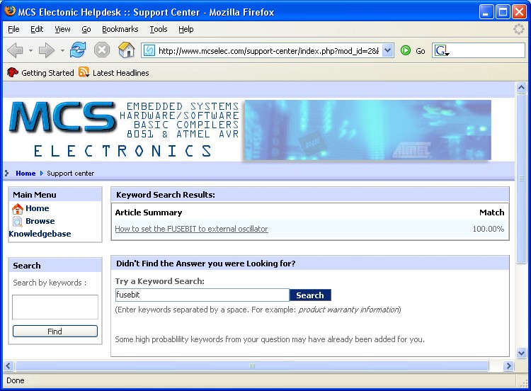531x391 pixels.
Task: Open the File menu
Action: click(13, 29)
